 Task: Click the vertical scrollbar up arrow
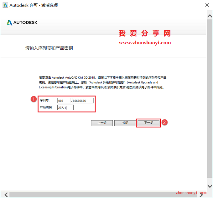(210, 16)
